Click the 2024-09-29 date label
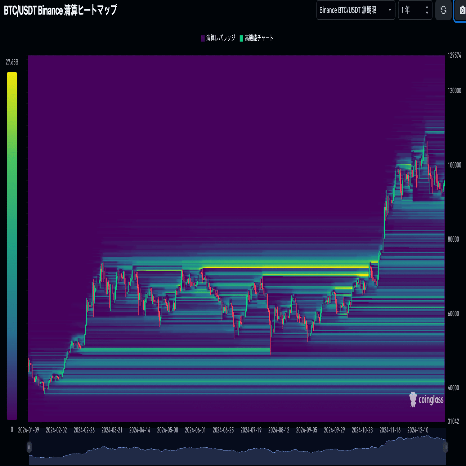Screen dimensions: 466x466 (334, 430)
